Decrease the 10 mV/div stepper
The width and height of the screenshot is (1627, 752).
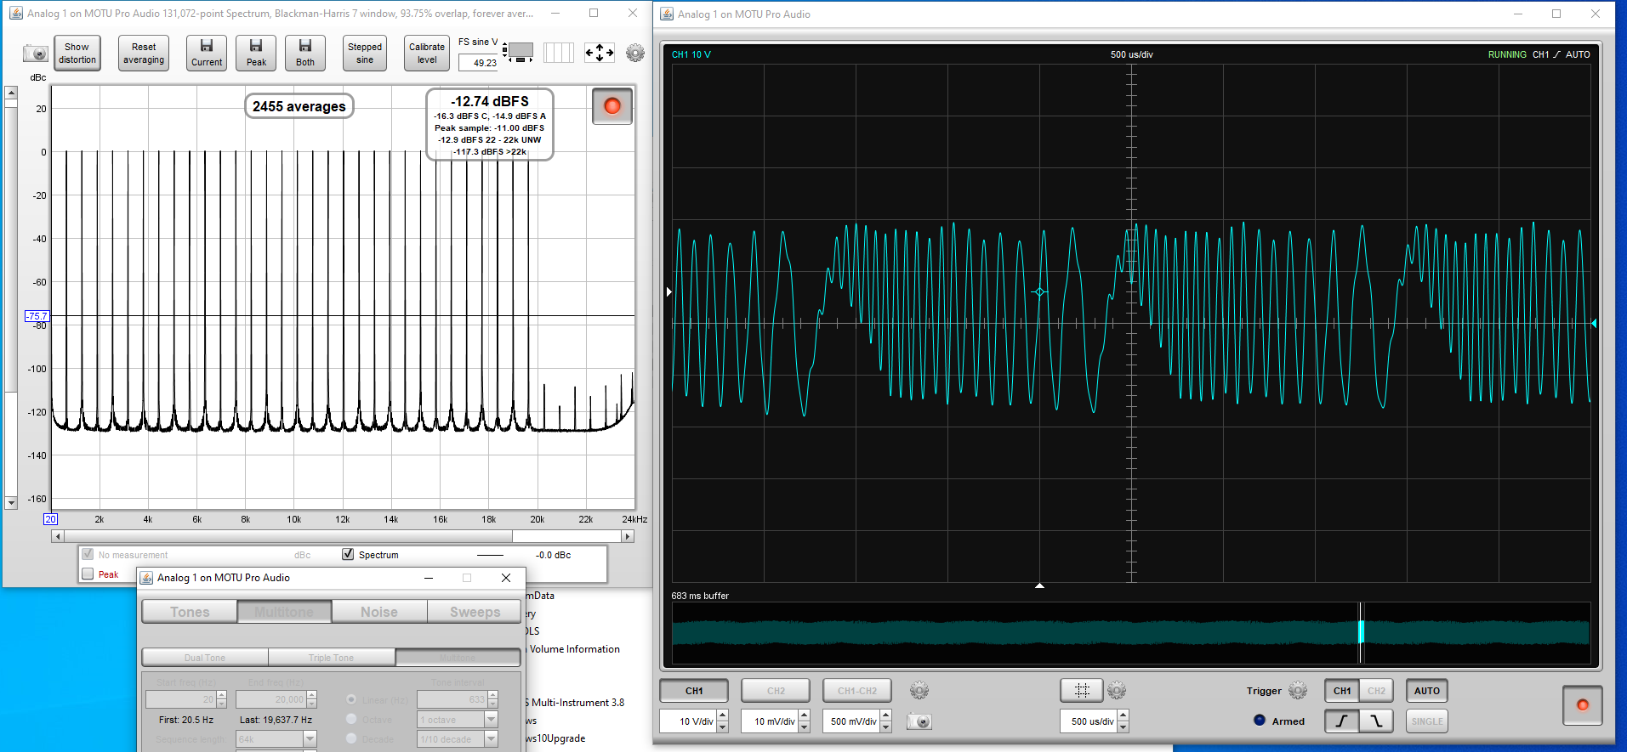(804, 727)
